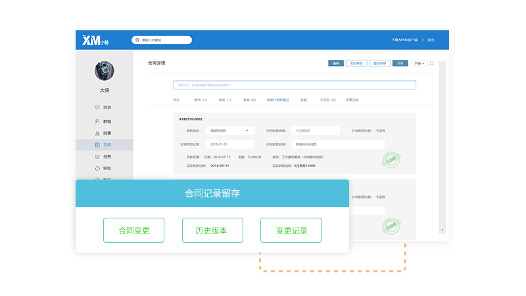Screen dimensions: 526x296
Task: Click the 同事 colleague icon in the sidebar
Action: 97,134
